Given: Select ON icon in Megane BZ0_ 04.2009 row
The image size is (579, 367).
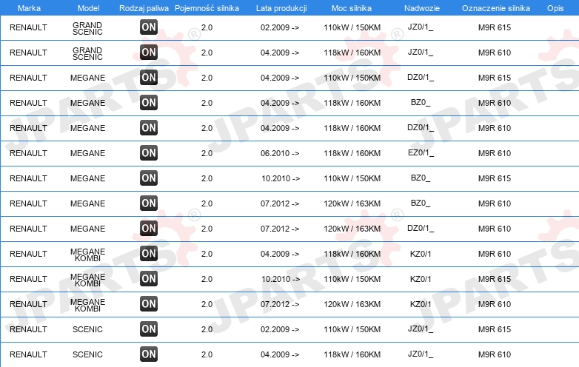Looking at the screenshot, I should (x=149, y=103).
